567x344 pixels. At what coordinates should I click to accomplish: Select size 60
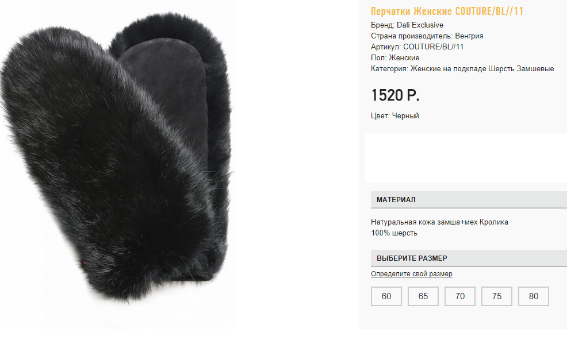[386, 296]
